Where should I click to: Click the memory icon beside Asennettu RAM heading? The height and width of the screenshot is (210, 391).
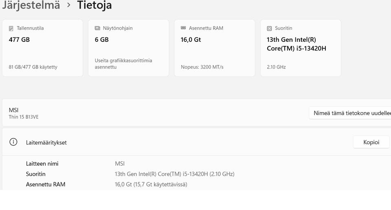point(183,28)
